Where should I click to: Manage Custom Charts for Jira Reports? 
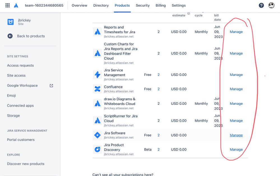point(236,53)
